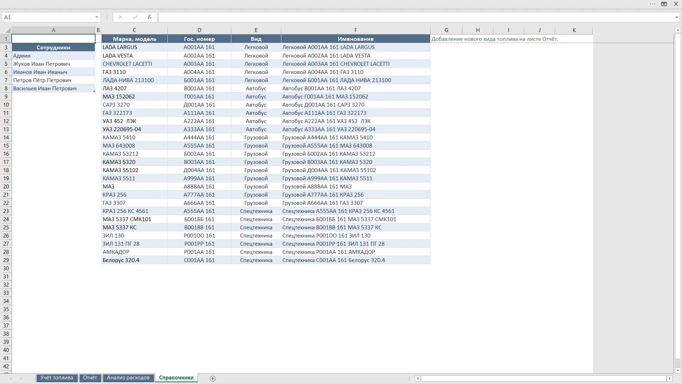The image size is (682, 384).
Task: Click the Confirm entry checkmark icon
Action: point(135,17)
